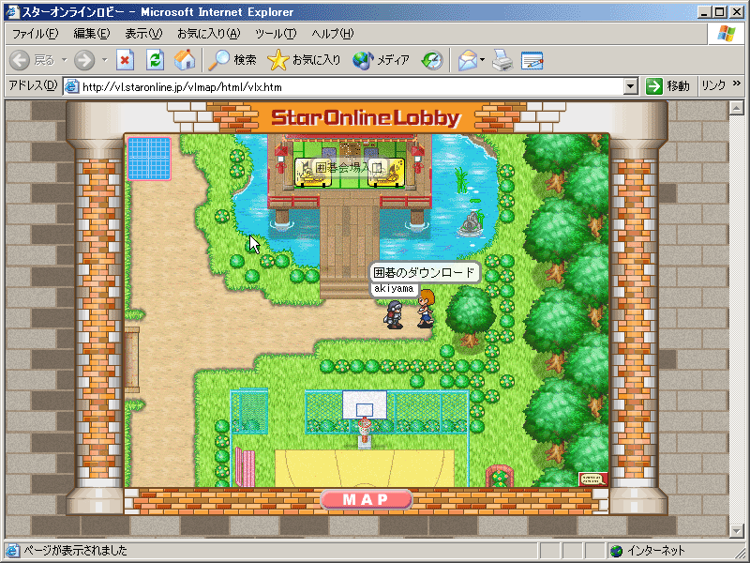750x563 pixels.
Task: Open the History clock icon
Action: [x=432, y=60]
